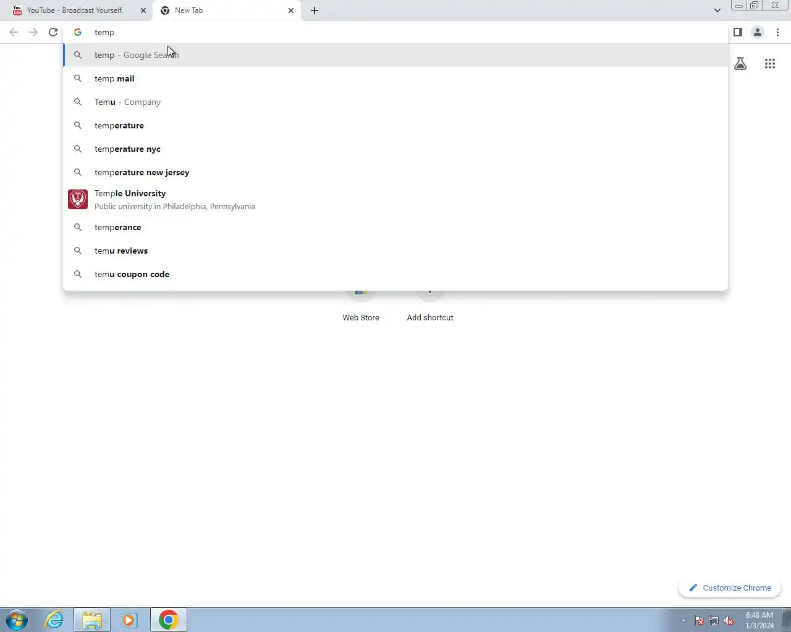Go back using the back arrow
791x632 pixels.
tap(14, 32)
